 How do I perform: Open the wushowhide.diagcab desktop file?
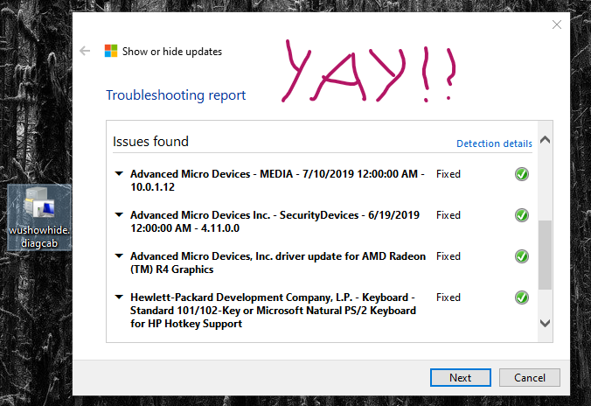click(x=39, y=218)
